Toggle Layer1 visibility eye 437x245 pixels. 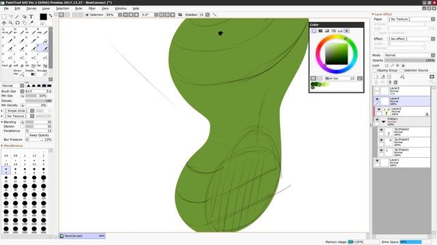(x=377, y=161)
